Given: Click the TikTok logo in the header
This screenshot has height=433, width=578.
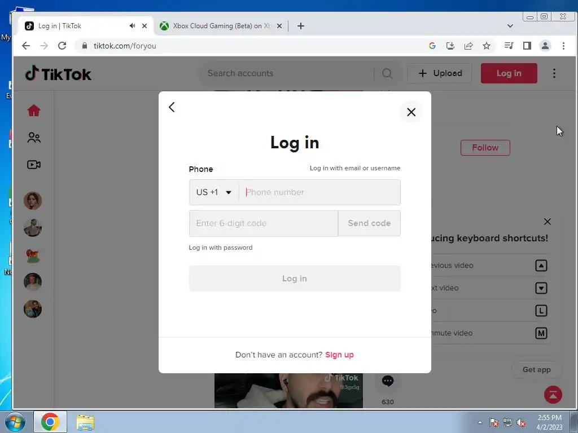Looking at the screenshot, I should coord(58,74).
